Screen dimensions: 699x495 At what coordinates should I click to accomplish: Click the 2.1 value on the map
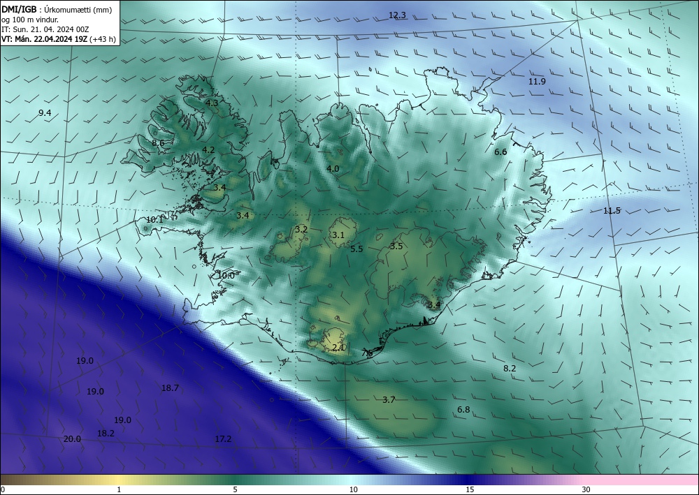339,347
